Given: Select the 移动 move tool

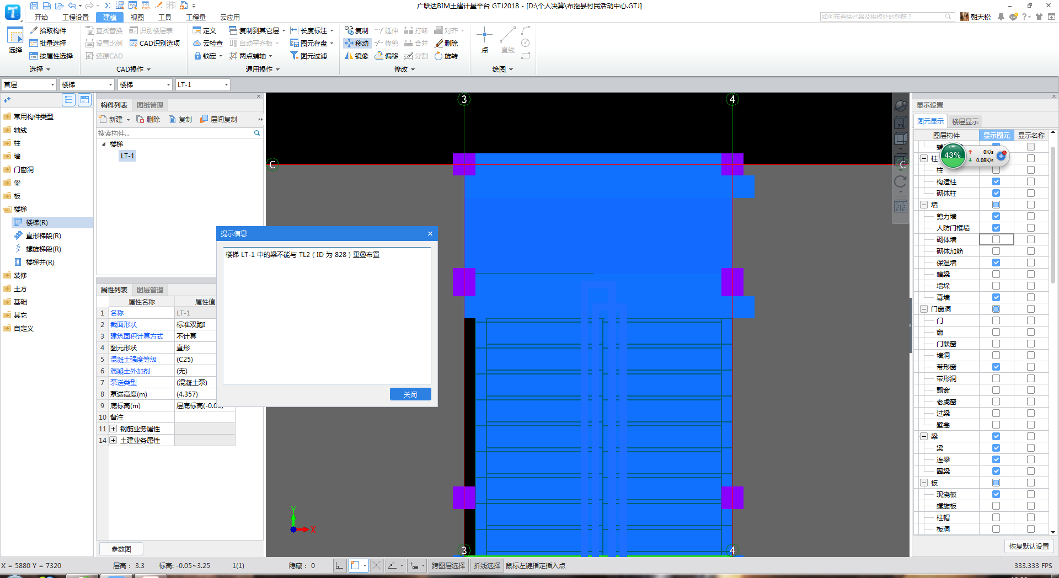Looking at the screenshot, I should [x=356, y=43].
